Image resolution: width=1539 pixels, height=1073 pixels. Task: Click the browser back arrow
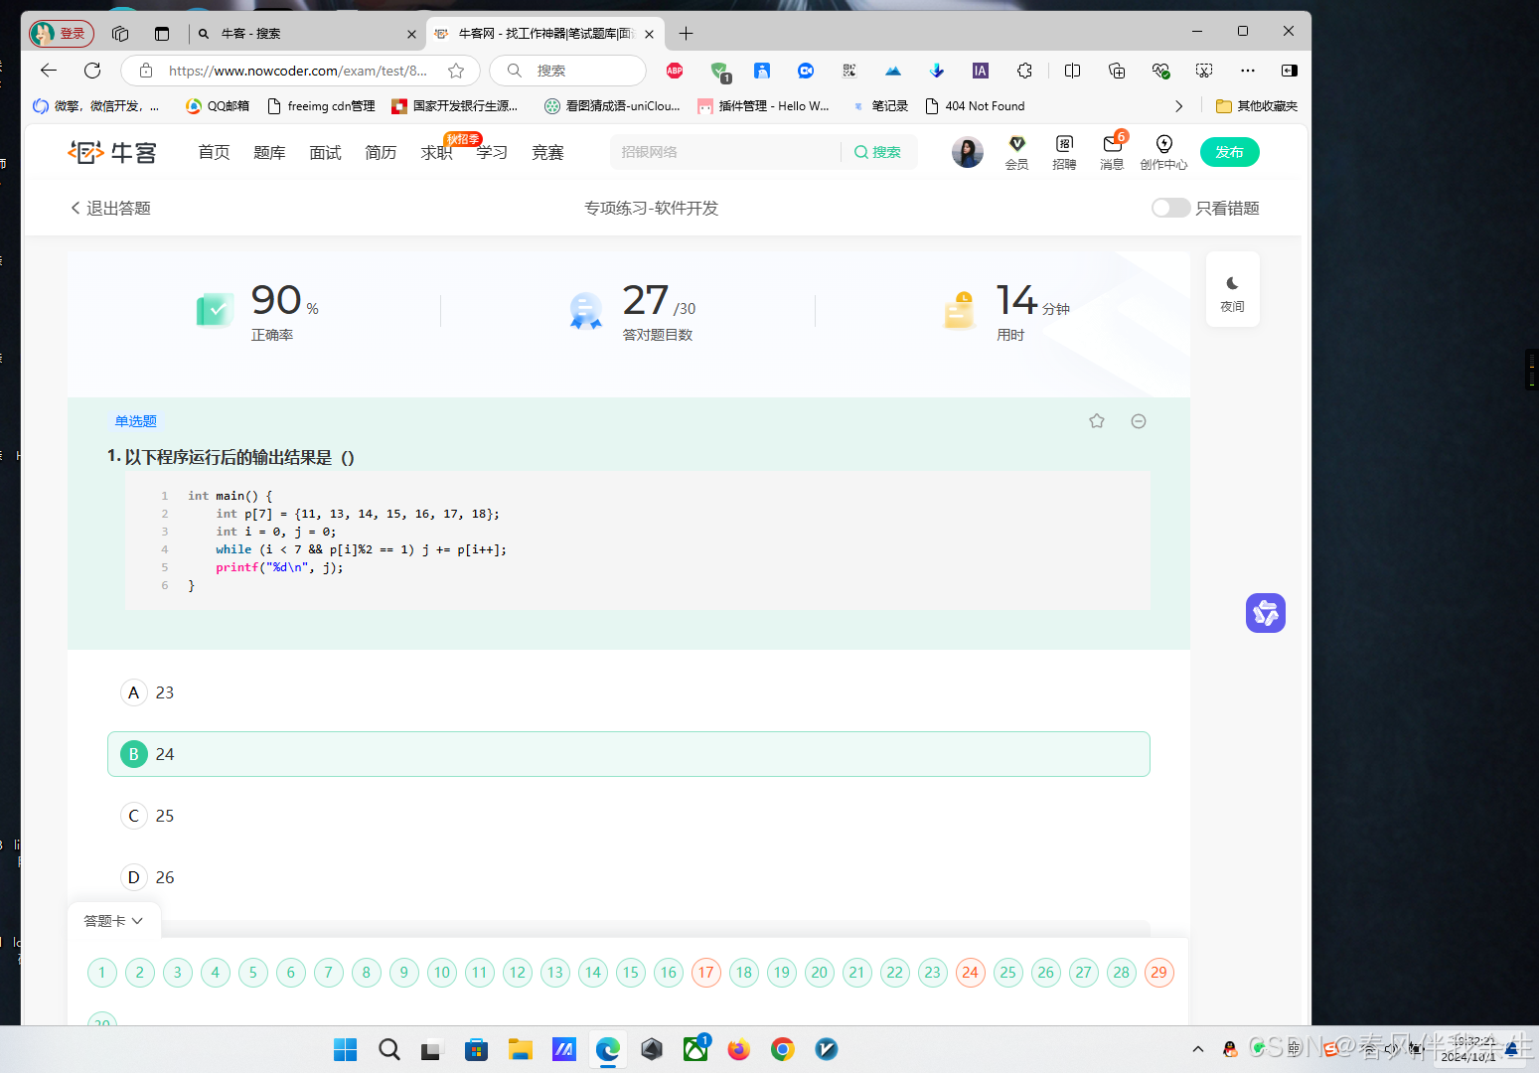coord(49,71)
